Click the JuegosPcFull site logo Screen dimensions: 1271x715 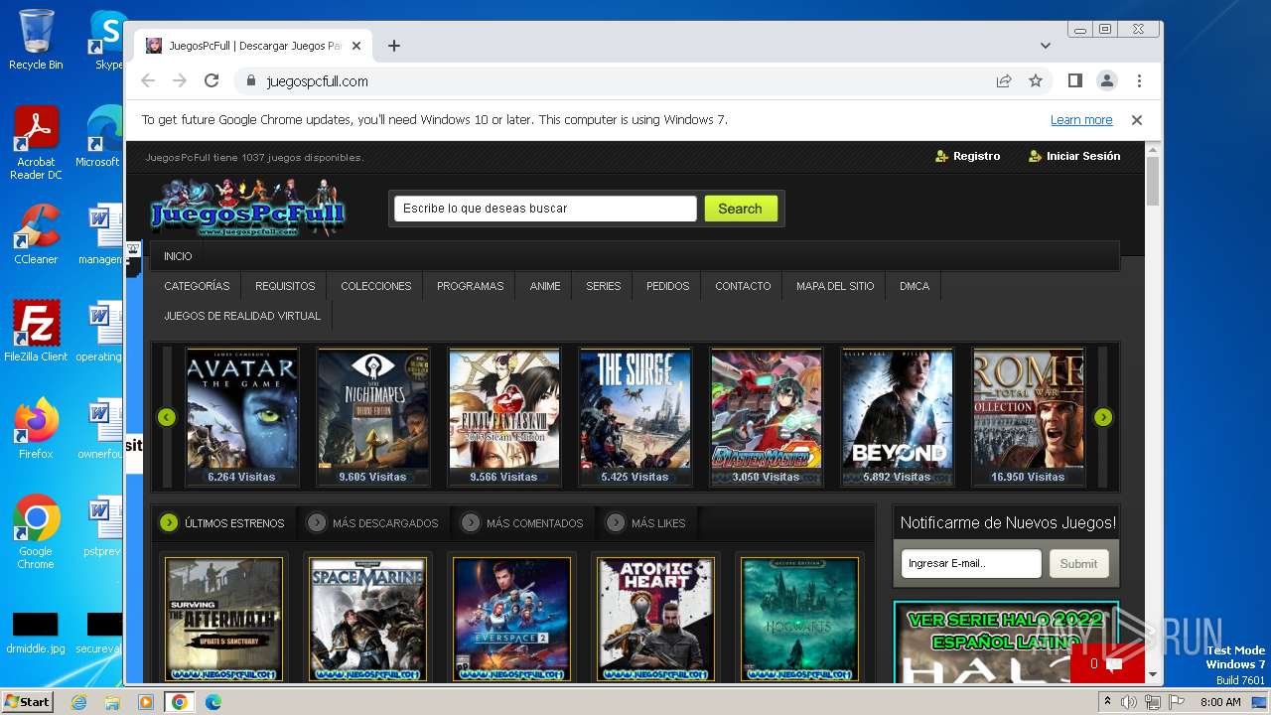(x=247, y=208)
